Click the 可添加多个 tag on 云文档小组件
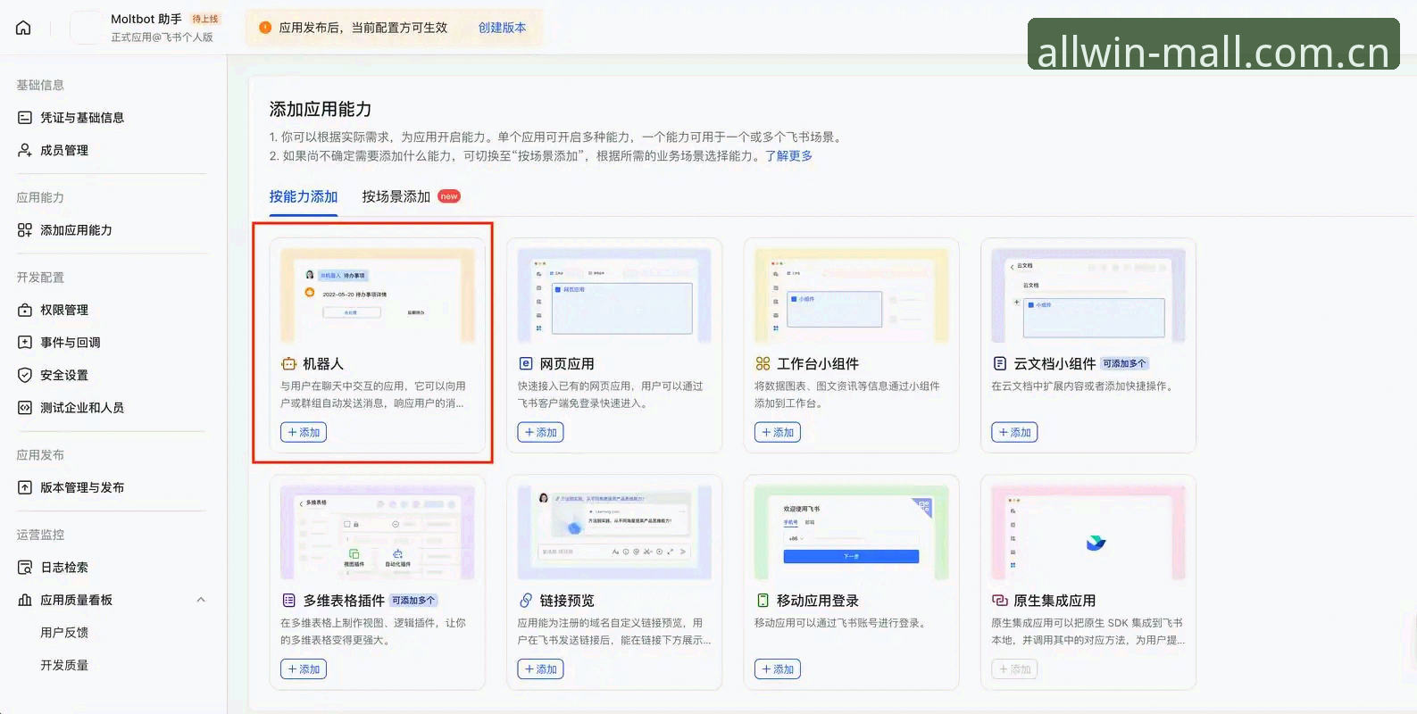This screenshot has width=1417, height=714. point(1125,363)
